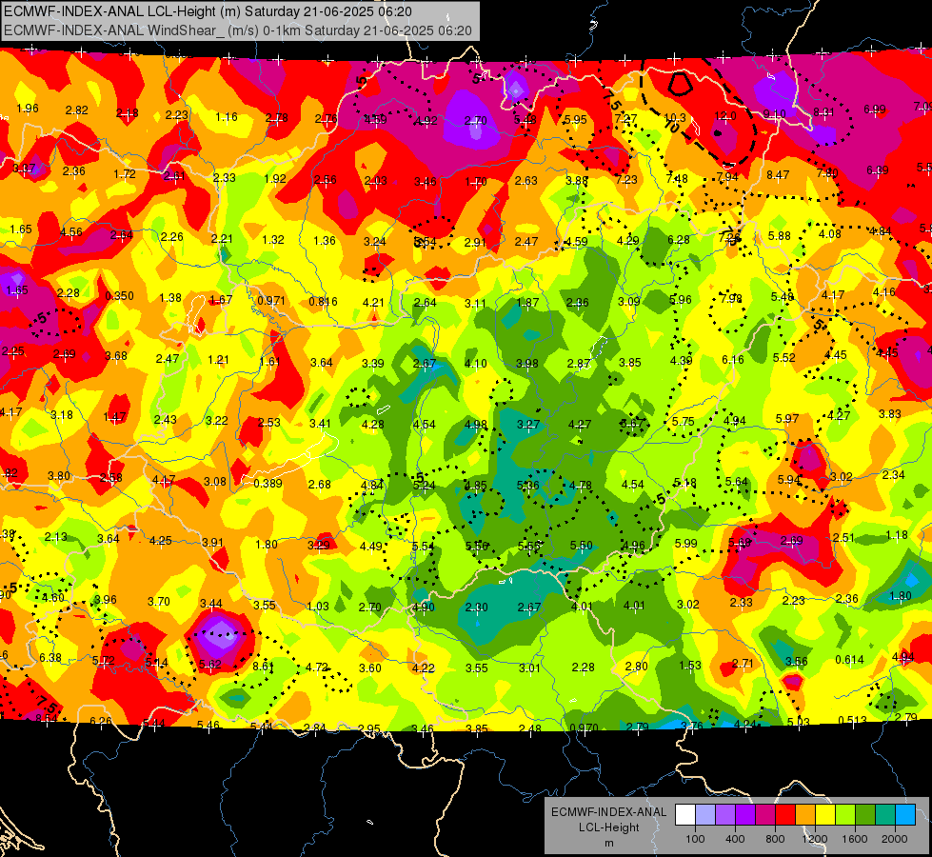
Task: Click the wind shear value 0.816
Action: coord(324,301)
